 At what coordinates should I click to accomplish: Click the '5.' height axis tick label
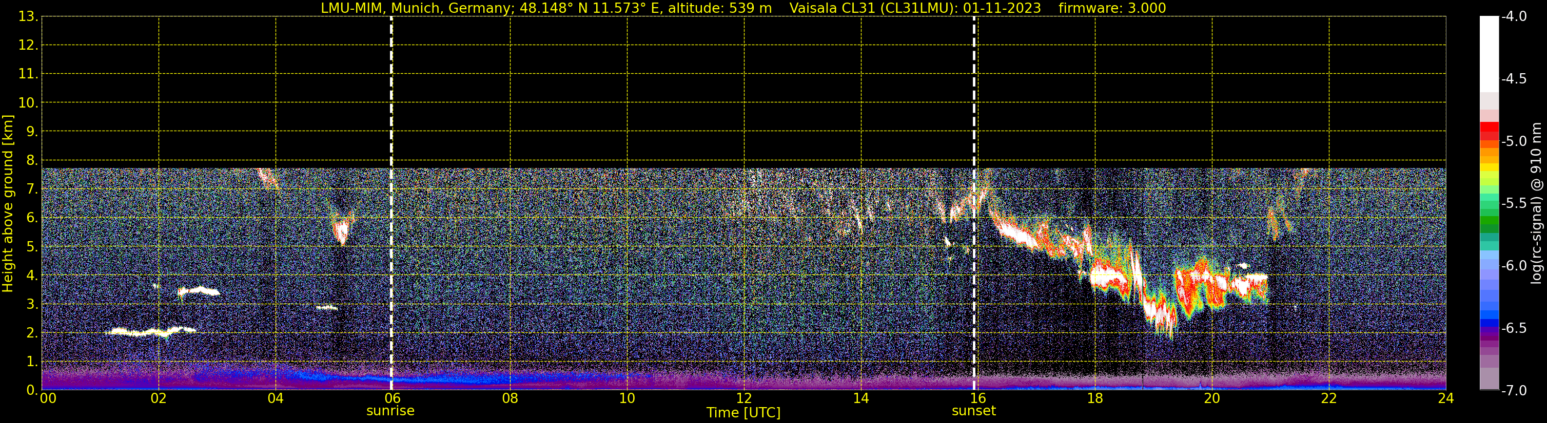point(32,247)
